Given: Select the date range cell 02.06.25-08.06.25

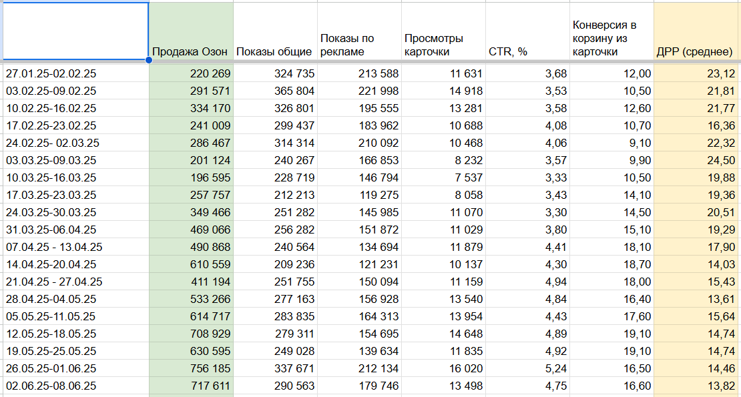Looking at the screenshot, I should [75, 386].
